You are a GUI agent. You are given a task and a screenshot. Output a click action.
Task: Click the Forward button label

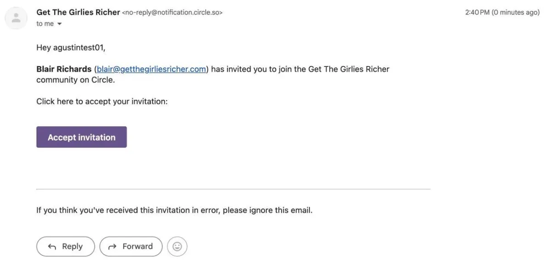[x=137, y=246]
